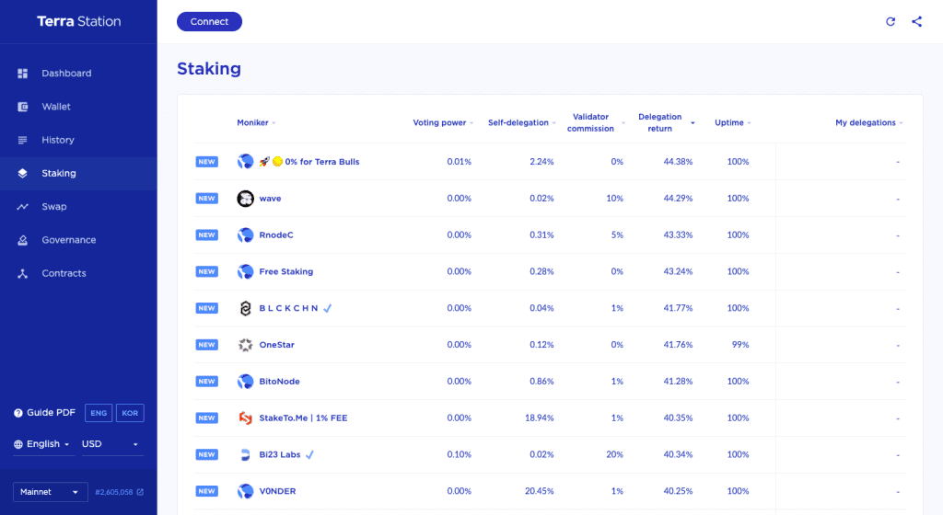Navigate to Contracts
The width and height of the screenshot is (943, 515).
pyautogui.click(x=78, y=273)
